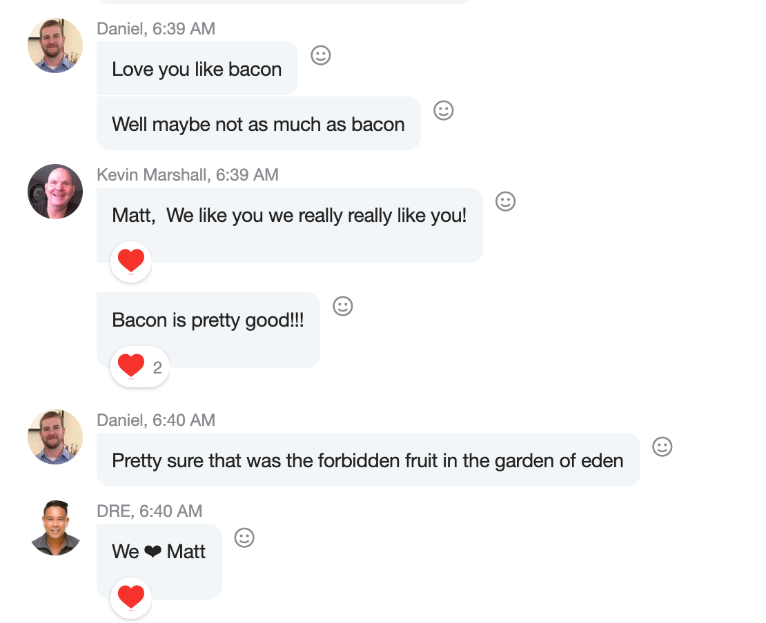Click the 'DRE, 6:40 AM' sender label
Screen dimensions: 766x623
pos(149,511)
